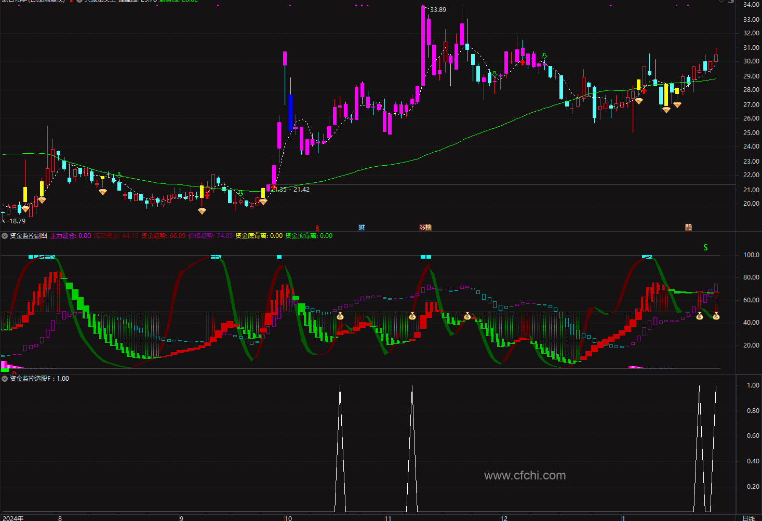Image resolution: width=762 pixels, height=521 pixels.
Task: Click the 日线 period button
Action: pyautogui.click(x=748, y=518)
